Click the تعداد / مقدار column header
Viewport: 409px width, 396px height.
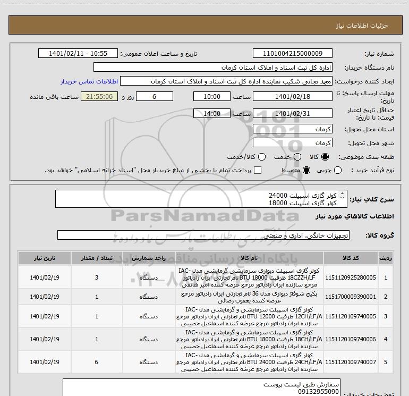tap(97, 258)
